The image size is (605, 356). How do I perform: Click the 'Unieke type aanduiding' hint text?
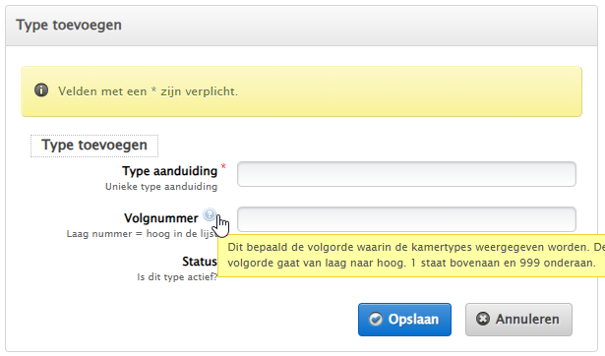pos(161,187)
